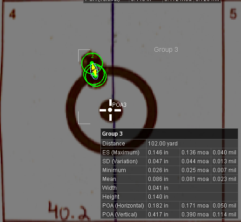Image resolution: width=241 pixels, height=222 pixels.
Task: Click SD value 0.044 moa
Action: click(195, 161)
